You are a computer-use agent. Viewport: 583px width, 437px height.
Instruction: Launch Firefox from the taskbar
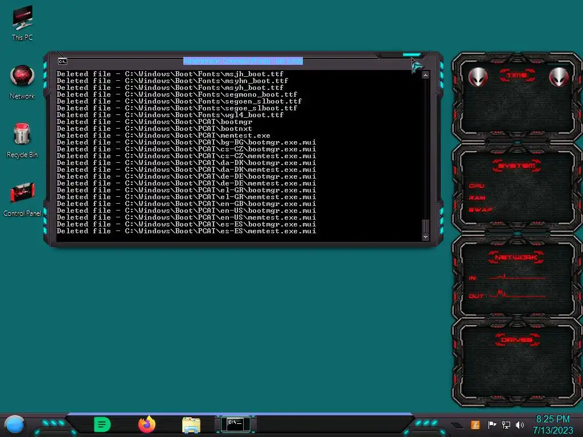(x=147, y=424)
